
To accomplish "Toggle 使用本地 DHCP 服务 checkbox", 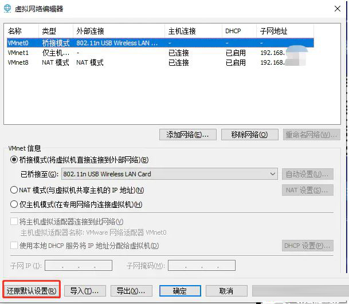I will pyautogui.click(x=14, y=246).
